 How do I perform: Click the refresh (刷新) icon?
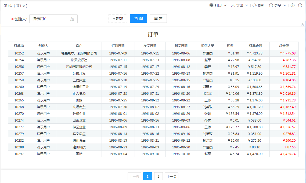pyautogui.click(x=254, y=5)
